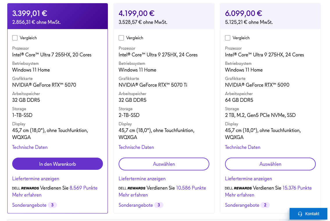
Task: Show Liefertermine anzeigen for the 3.399,01 € laptop
Action: (x=35, y=179)
